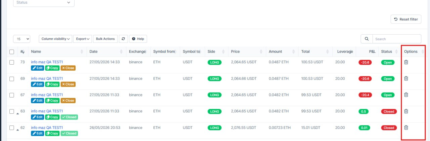Click the 0.5 P&L badge
The width and height of the screenshot is (430, 141).
point(363,111)
